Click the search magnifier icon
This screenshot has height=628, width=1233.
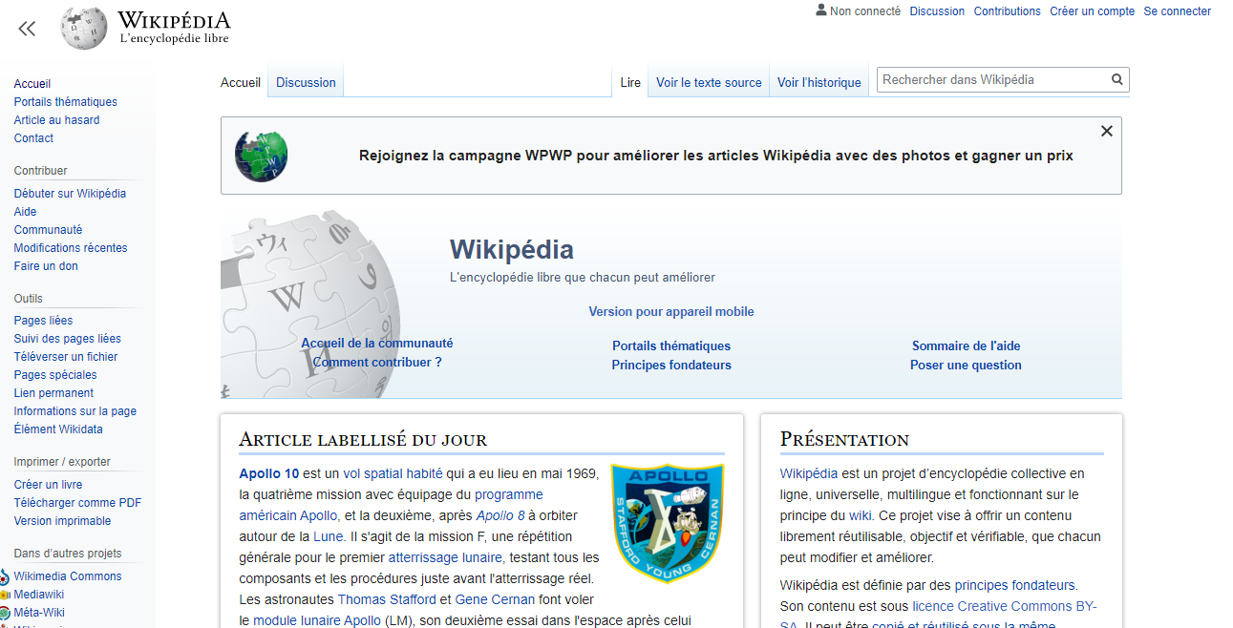point(1117,80)
